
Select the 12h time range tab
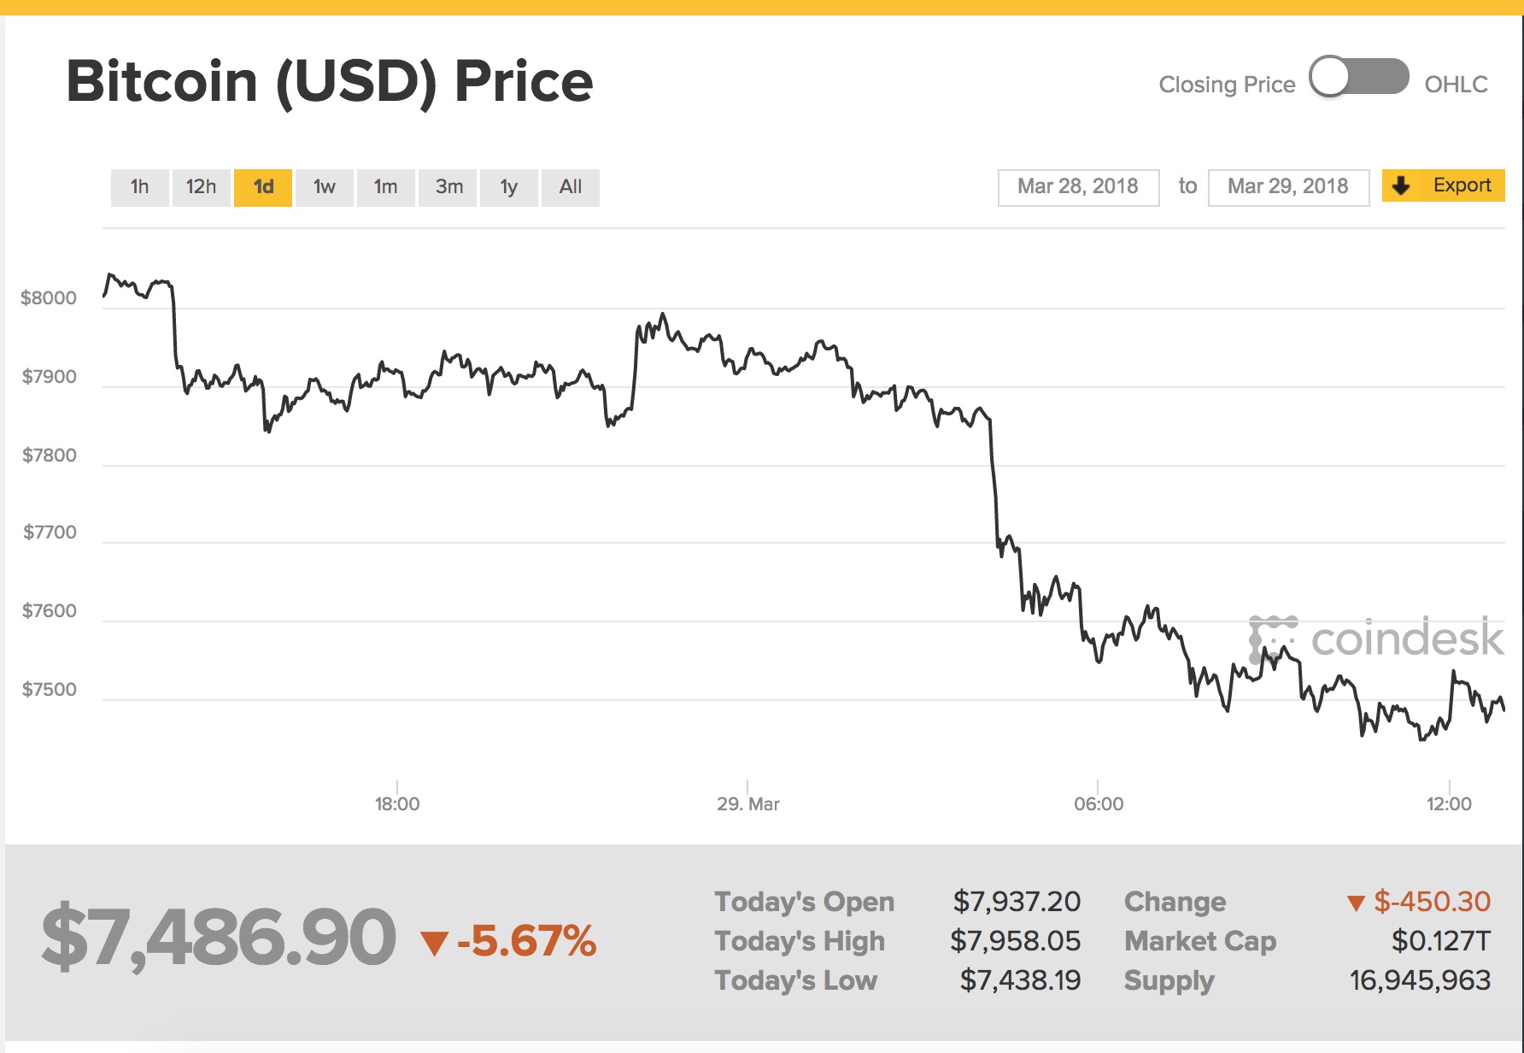tap(201, 187)
